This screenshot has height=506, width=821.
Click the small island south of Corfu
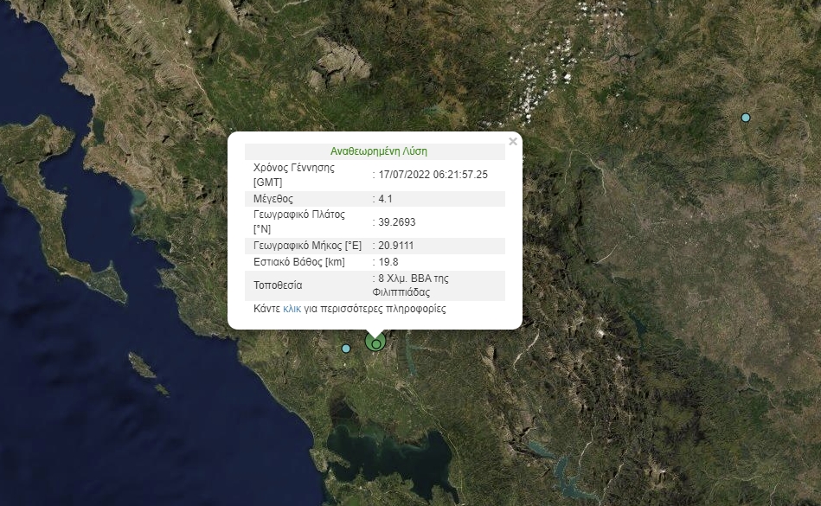tap(140, 366)
